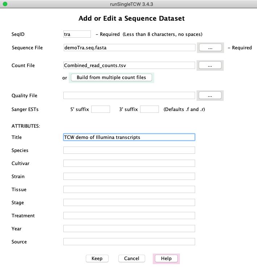Focus the SeqID text field
Image resolution: width=257 pixels, height=267 pixels.
pos(77,34)
